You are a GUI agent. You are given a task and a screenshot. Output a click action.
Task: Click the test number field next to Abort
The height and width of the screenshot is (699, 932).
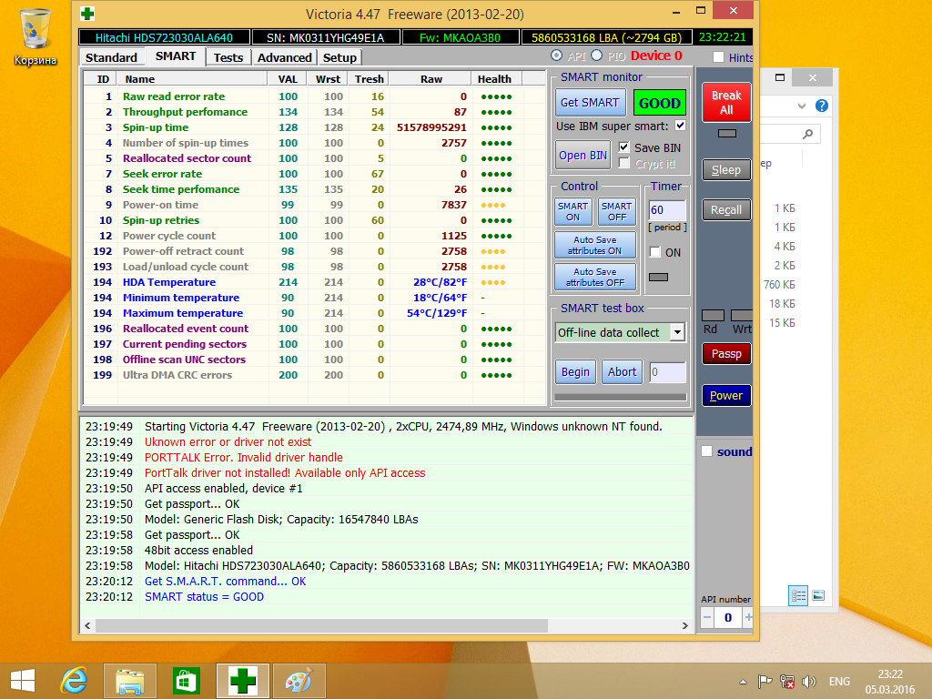pos(667,372)
